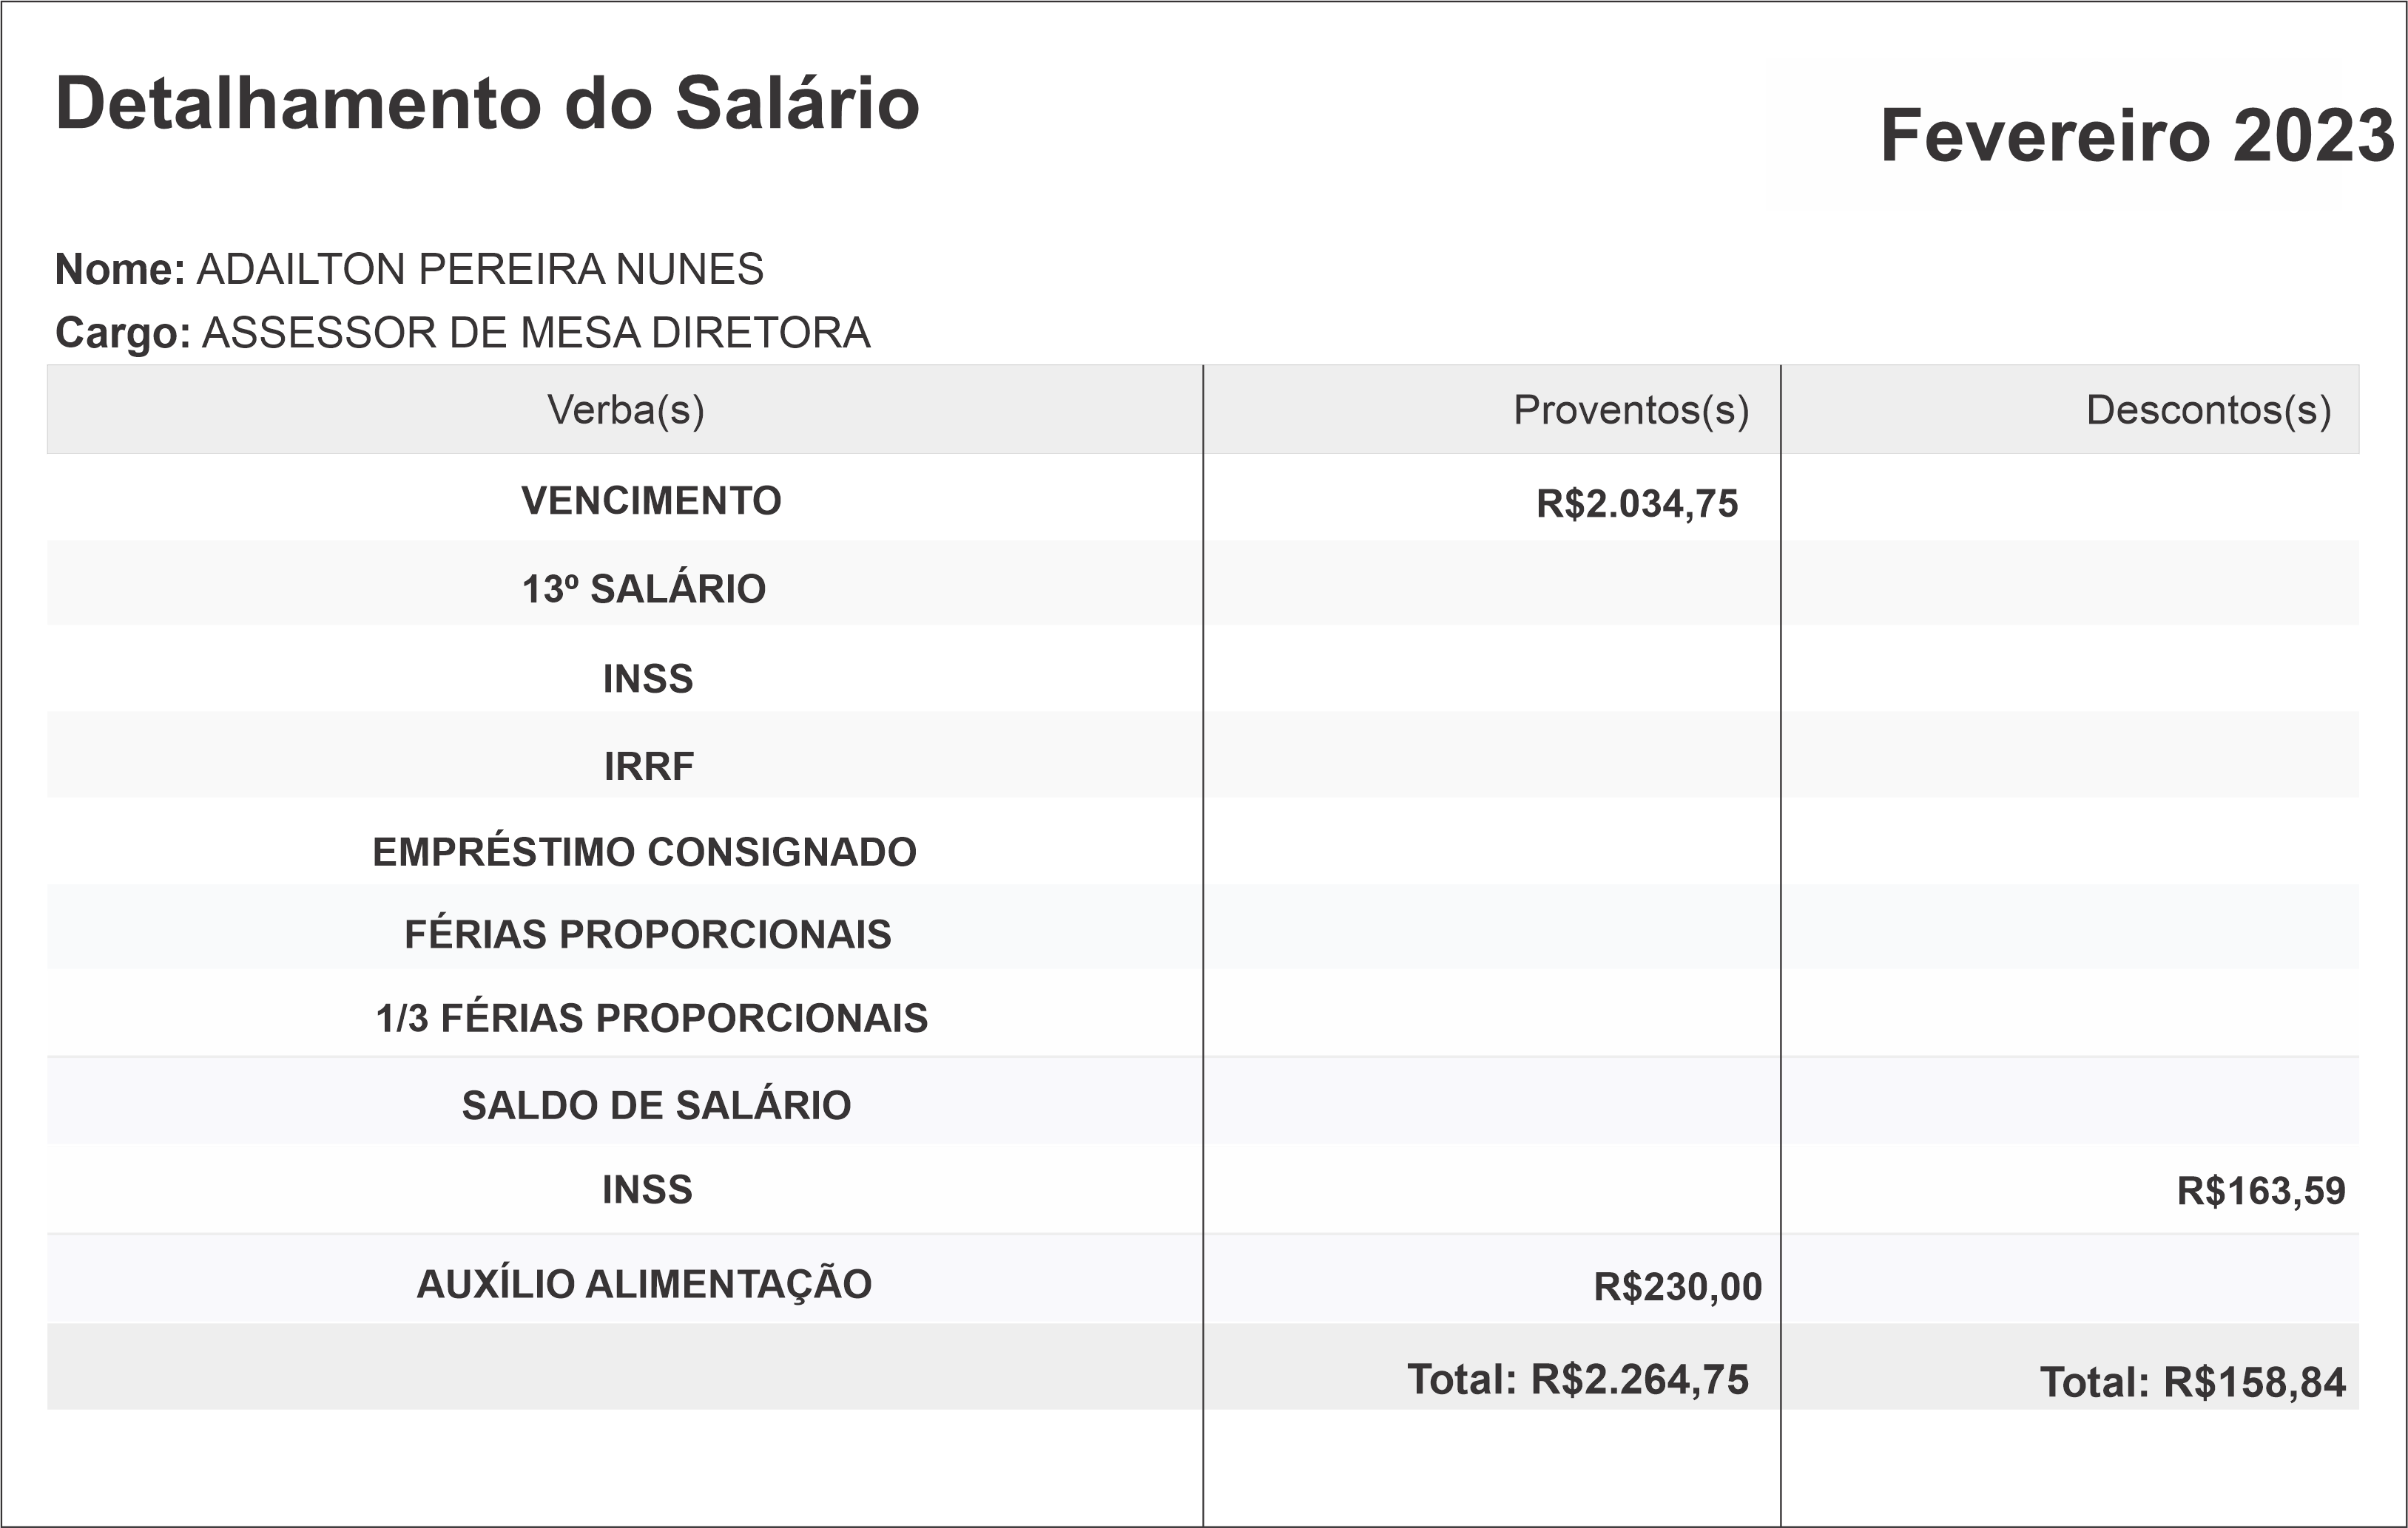Image resolution: width=2408 pixels, height=1528 pixels.
Task: Click the "Descontos(s)" column header
Action: point(2208,411)
